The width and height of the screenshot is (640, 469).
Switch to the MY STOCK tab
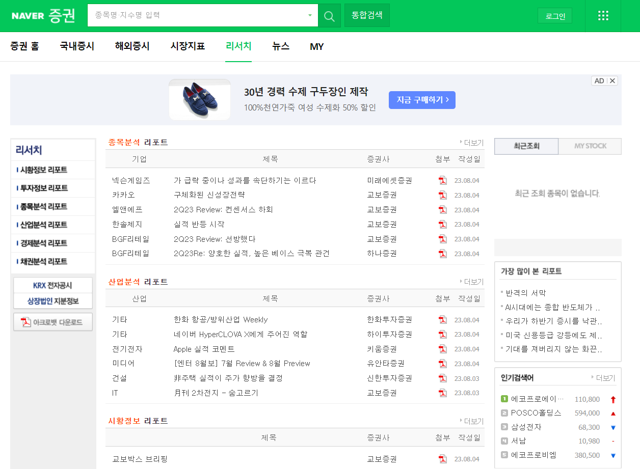(590, 146)
